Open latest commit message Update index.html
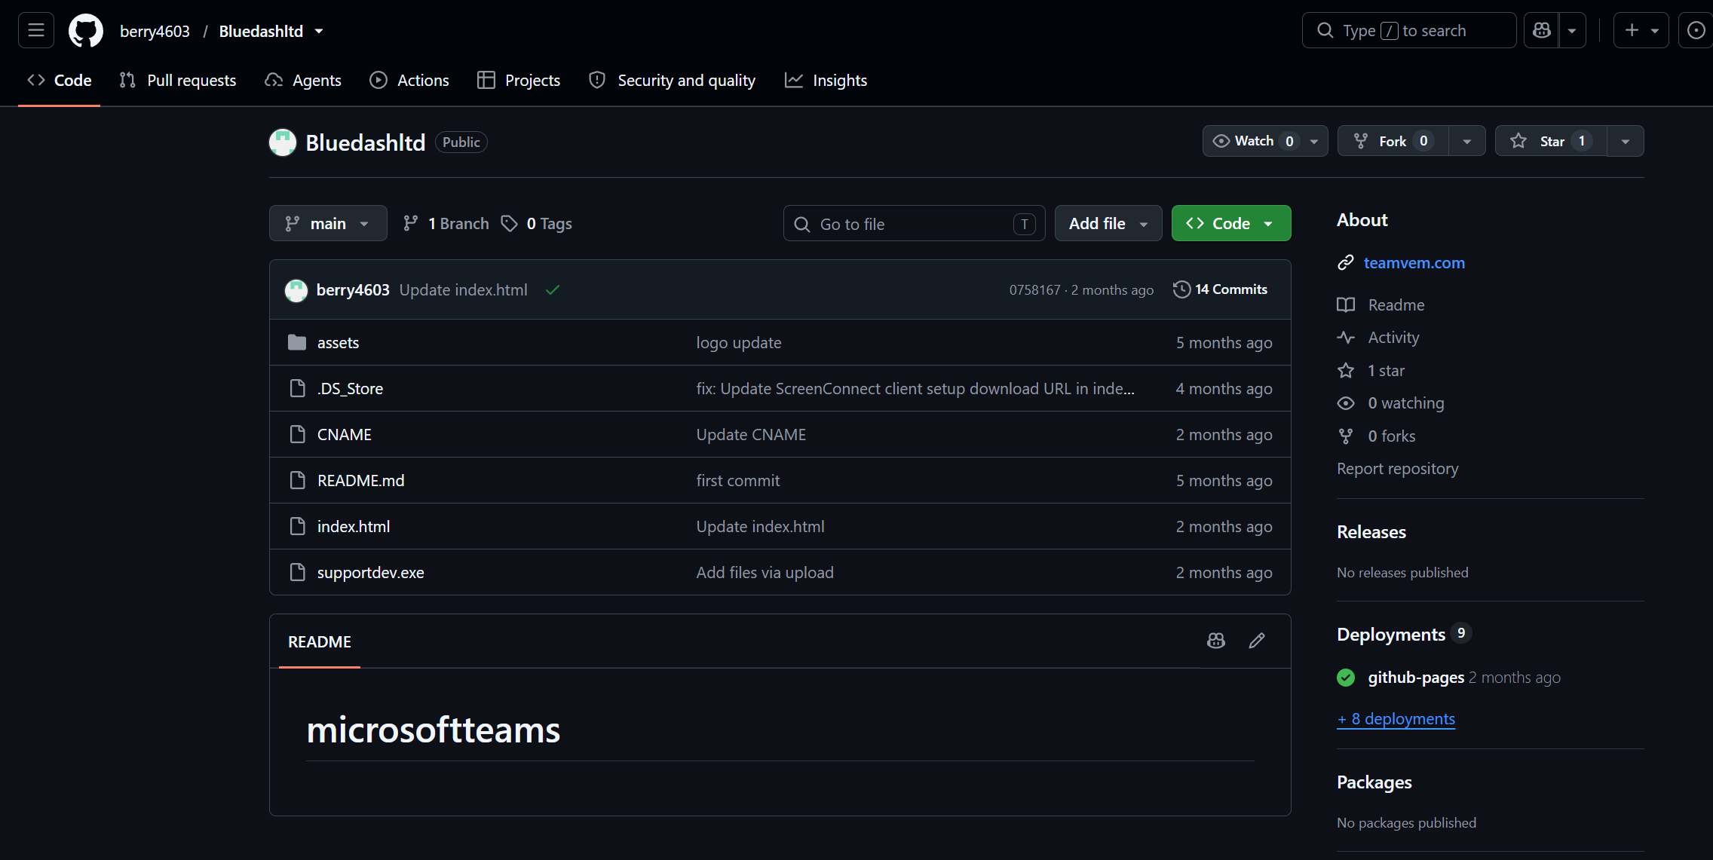The height and width of the screenshot is (860, 1713). [x=463, y=290]
